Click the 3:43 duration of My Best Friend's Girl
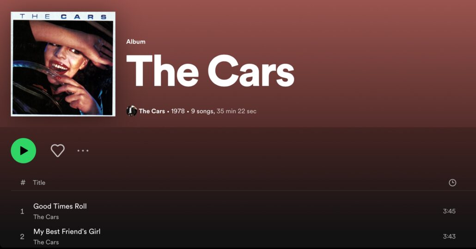 (449, 236)
